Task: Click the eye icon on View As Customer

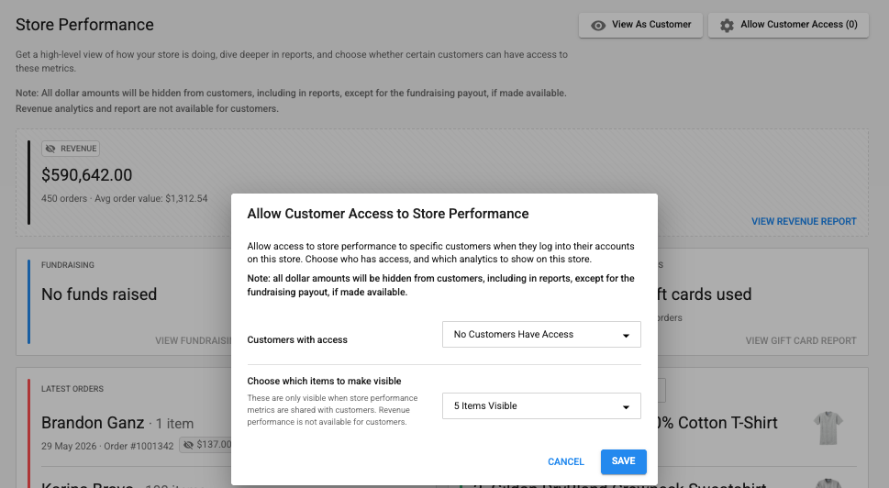Action: click(597, 26)
